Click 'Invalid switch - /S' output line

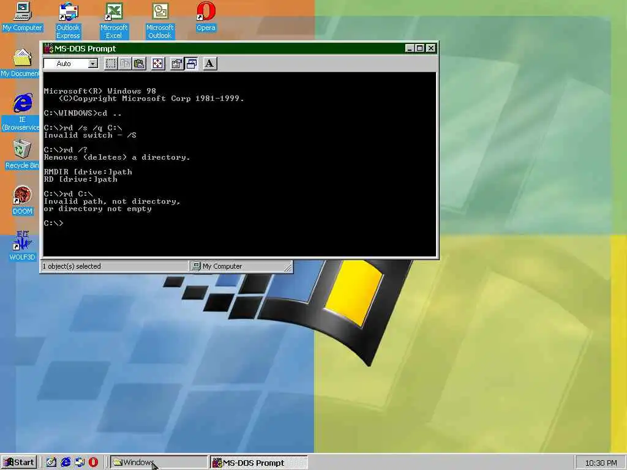[90, 135]
